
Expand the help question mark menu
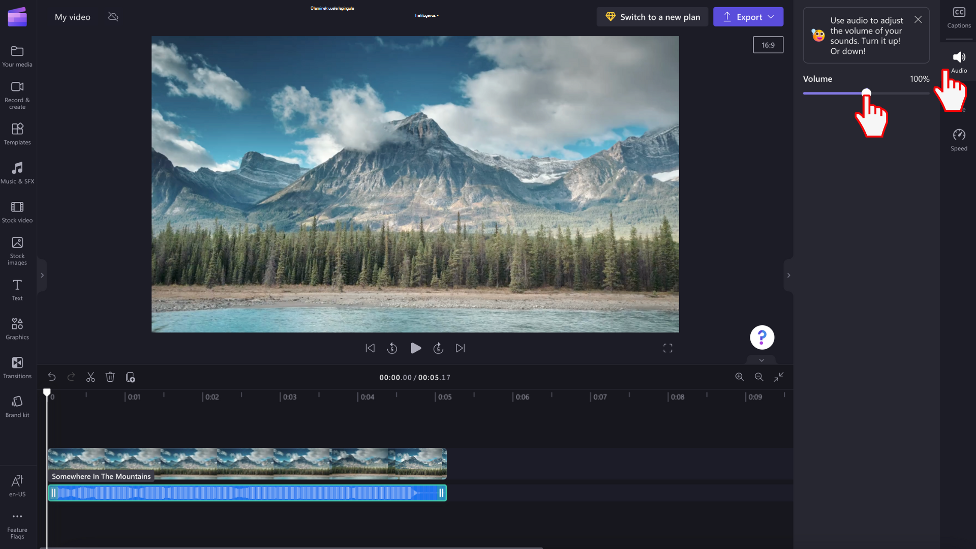(x=762, y=337)
